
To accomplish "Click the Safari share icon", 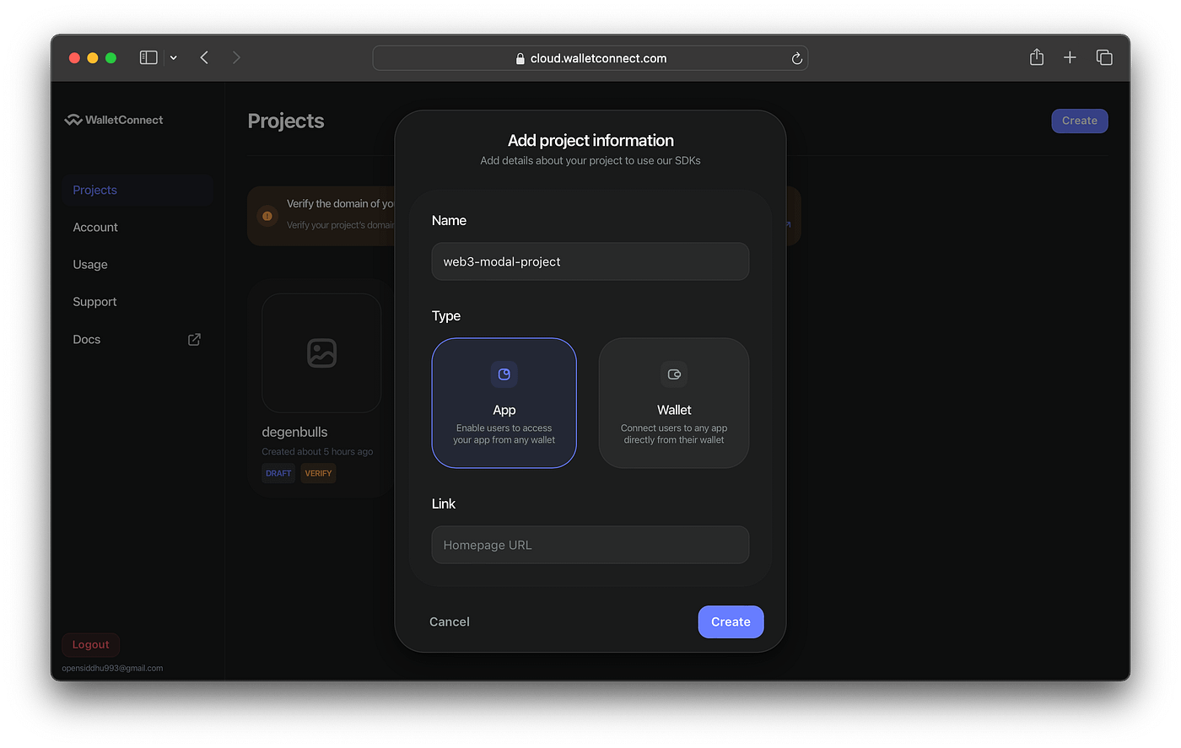I will tap(1036, 57).
